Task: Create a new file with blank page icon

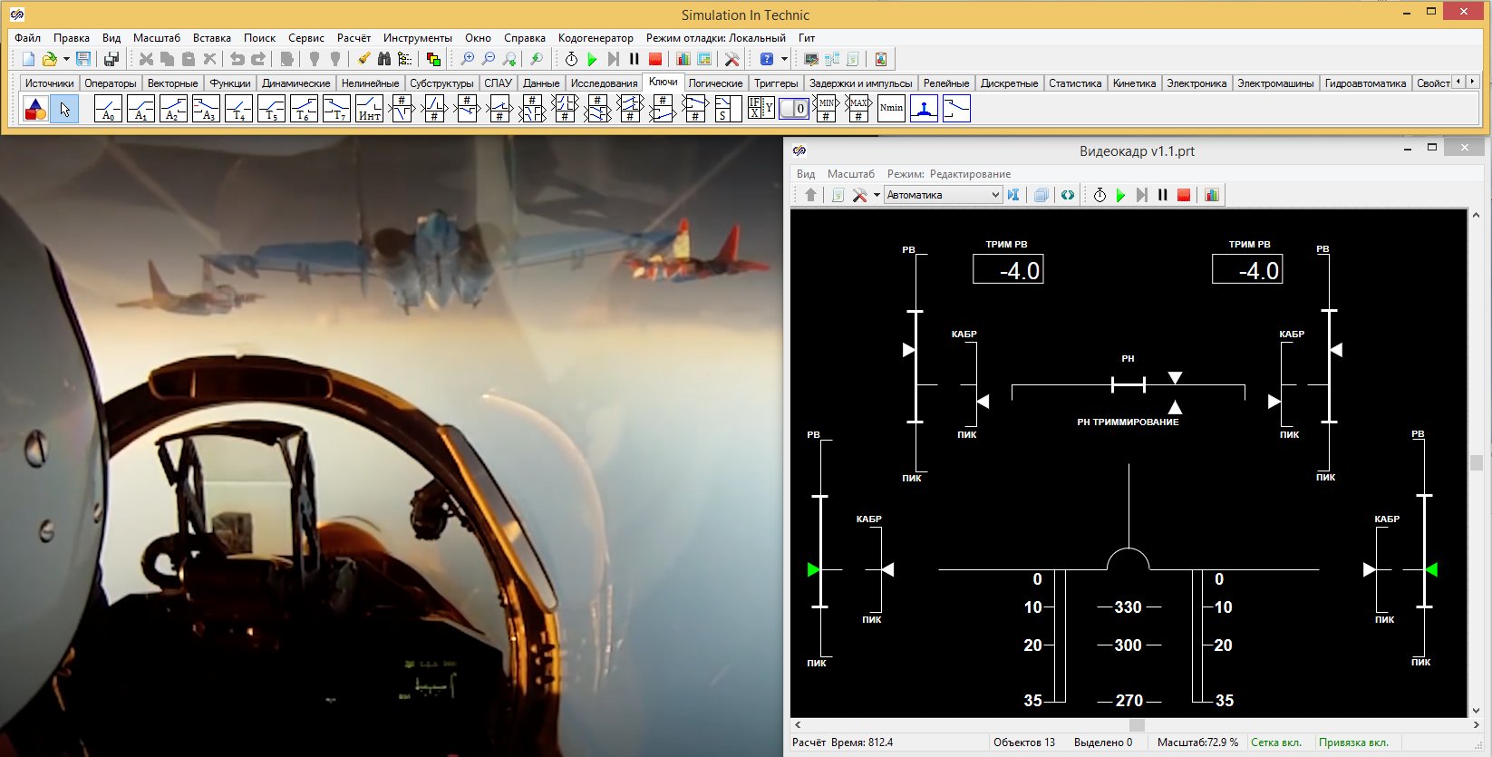Action: (28, 59)
